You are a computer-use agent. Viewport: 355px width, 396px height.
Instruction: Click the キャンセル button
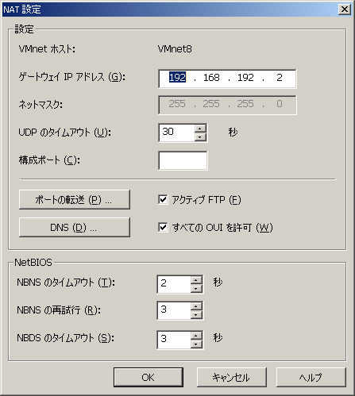coord(232,377)
